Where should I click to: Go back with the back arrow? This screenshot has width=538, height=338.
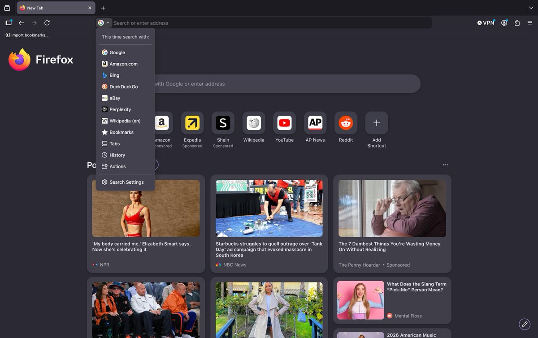click(x=21, y=23)
